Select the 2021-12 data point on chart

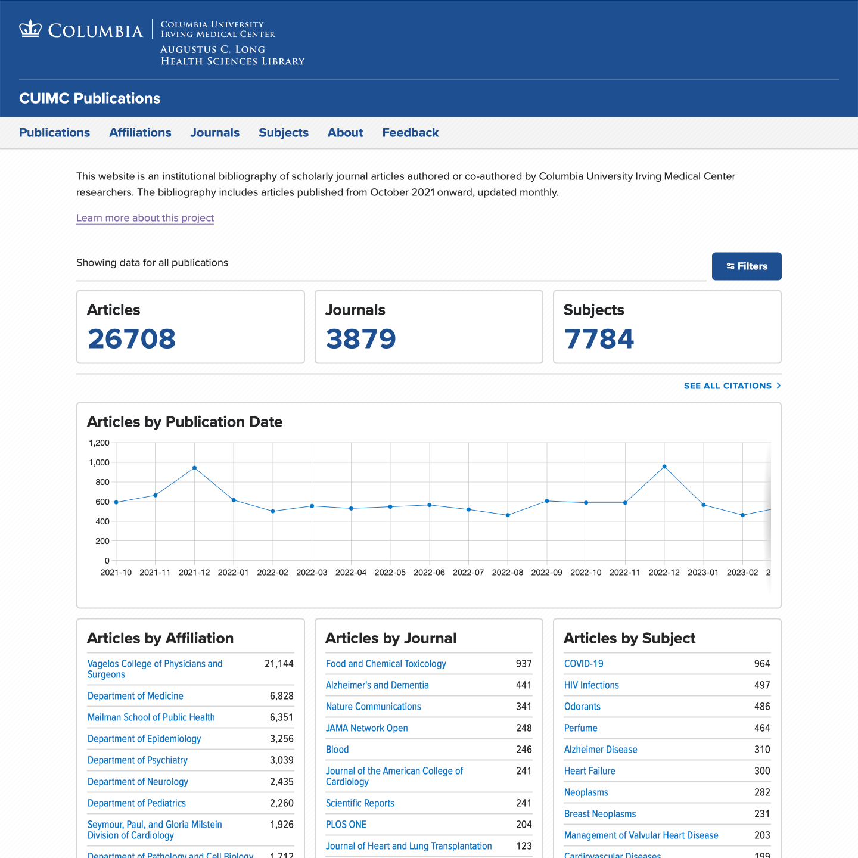[194, 468]
